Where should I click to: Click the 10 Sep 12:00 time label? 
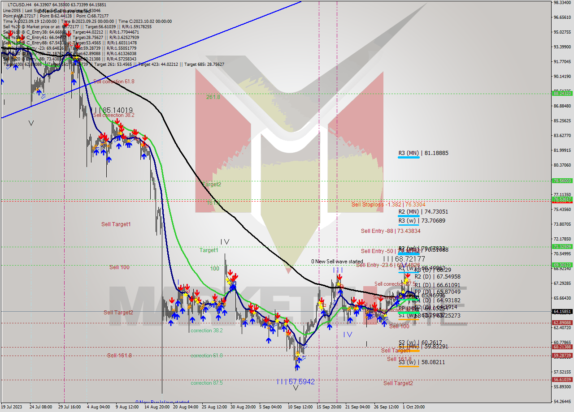coord(300,407)
